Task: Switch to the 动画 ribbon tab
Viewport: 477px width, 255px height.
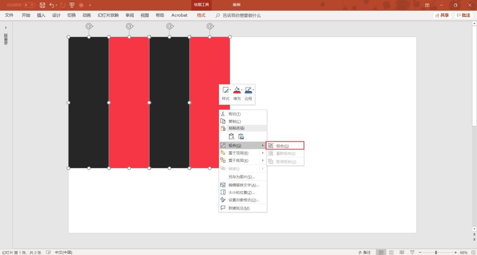Action: coord(87,15)
